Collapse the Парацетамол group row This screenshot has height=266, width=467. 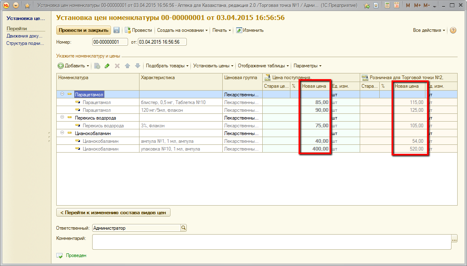62,94
